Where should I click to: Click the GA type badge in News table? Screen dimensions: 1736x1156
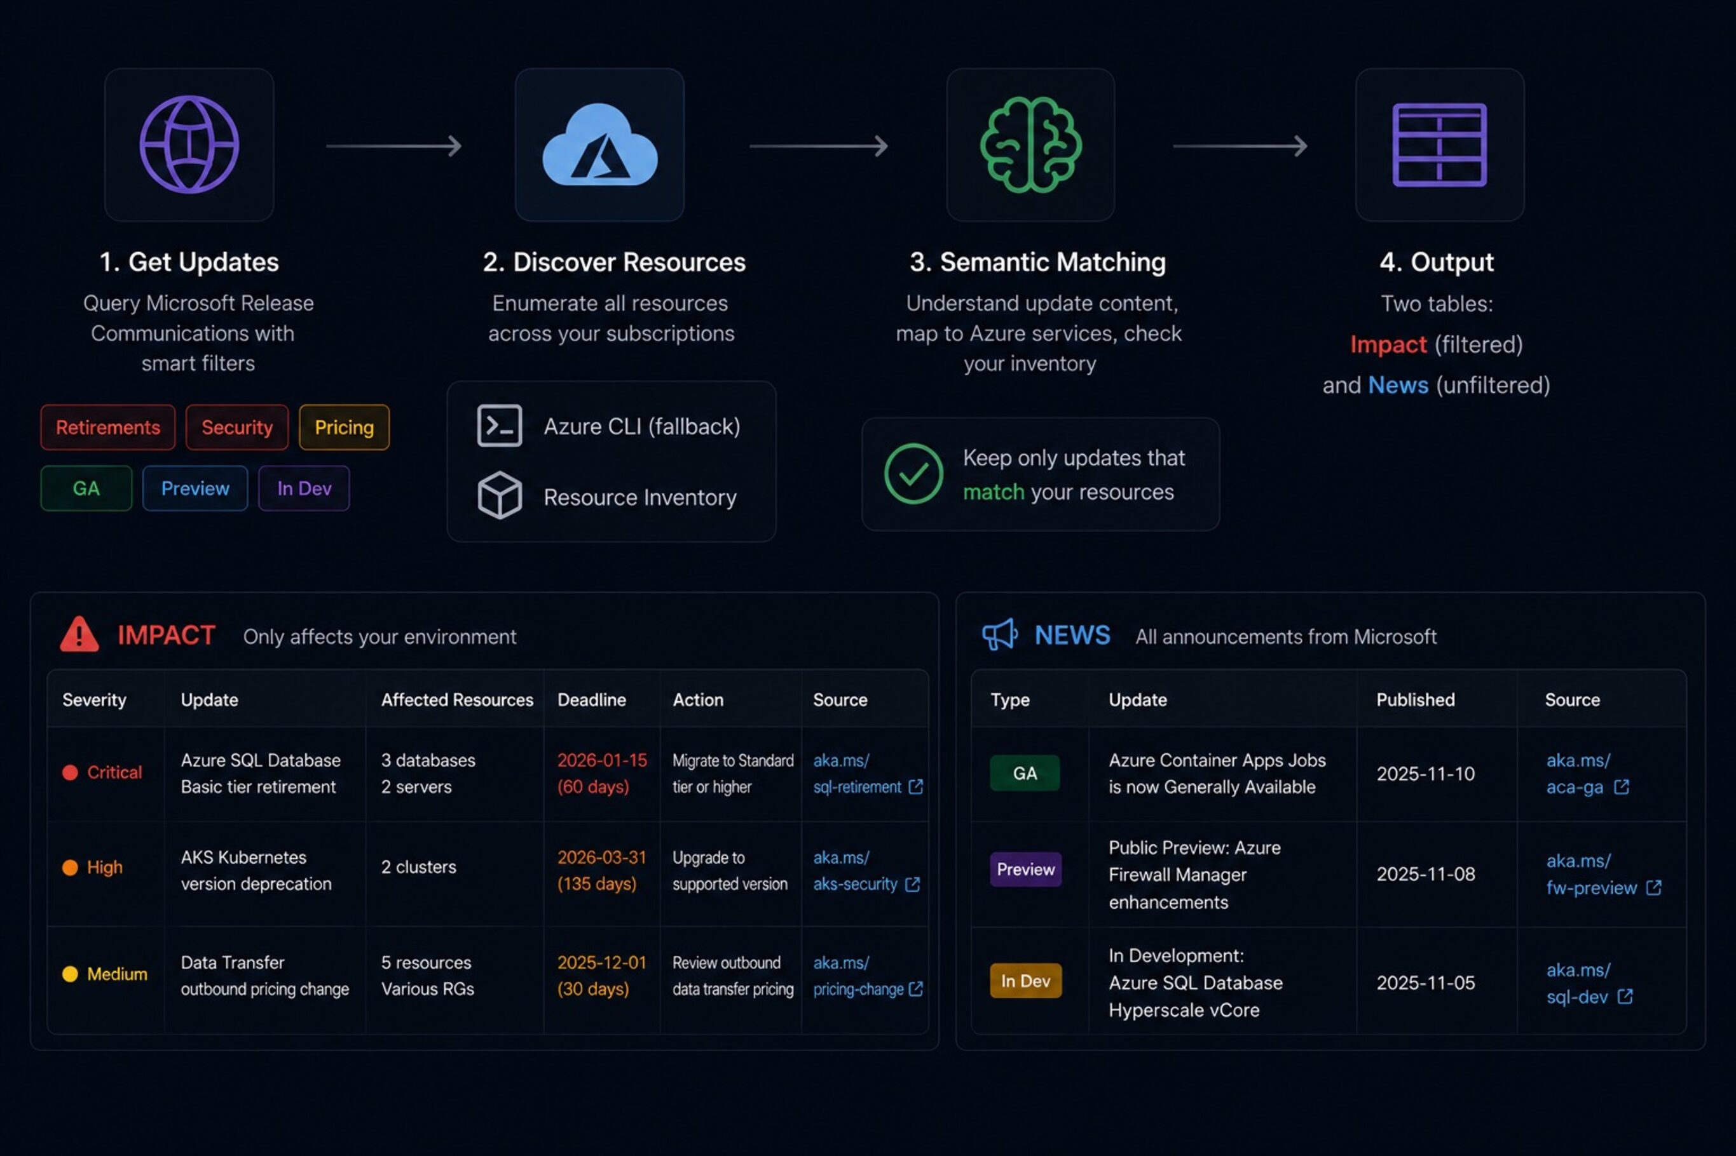1025,774
